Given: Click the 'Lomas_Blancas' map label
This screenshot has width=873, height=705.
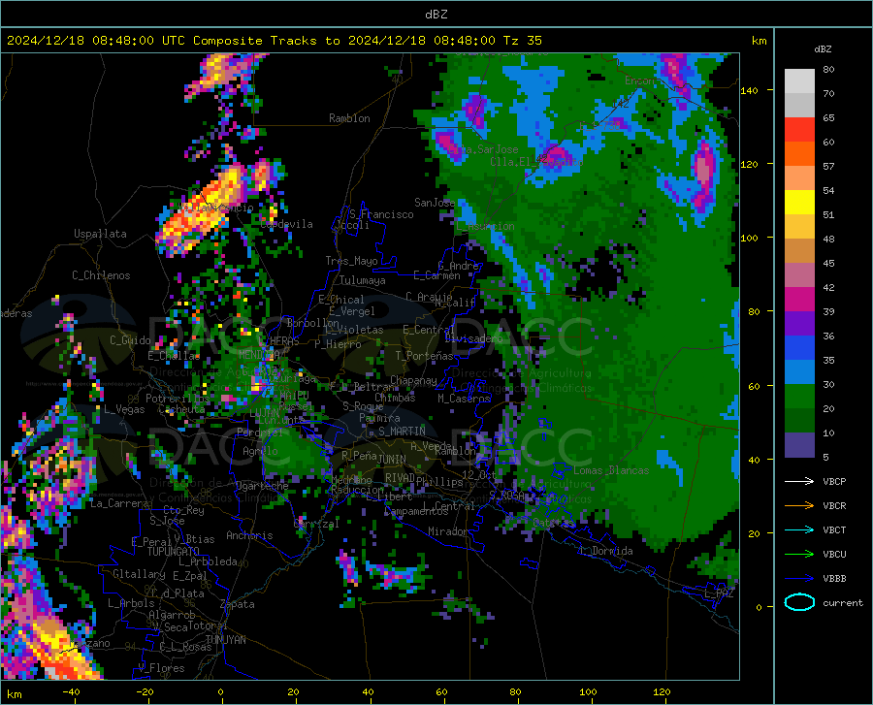Looking at the screenshot, I should tap(611, 470).
